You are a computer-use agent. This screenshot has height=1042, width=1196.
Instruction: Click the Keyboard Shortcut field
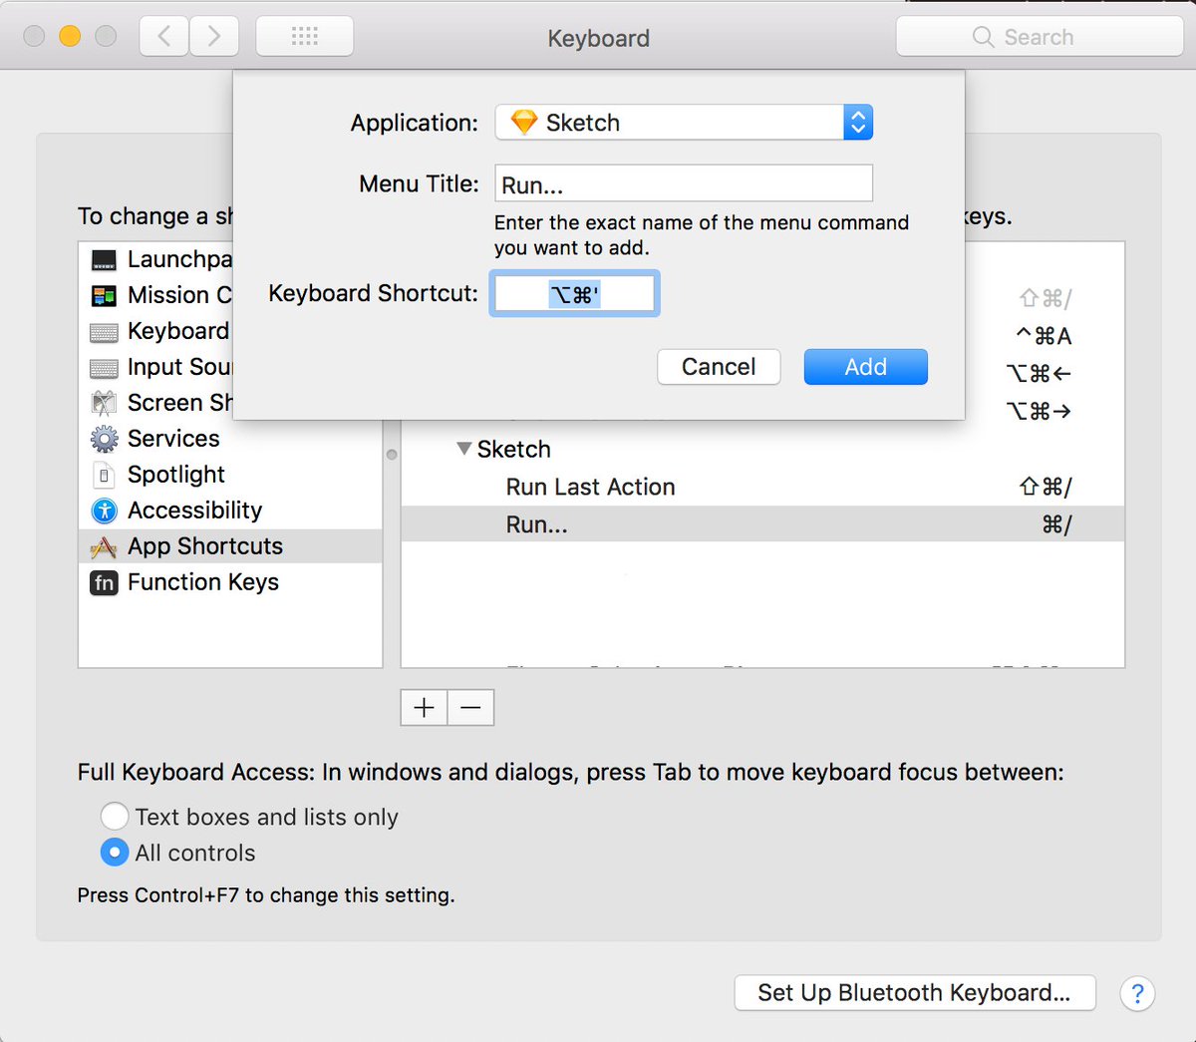coord(574,293)
